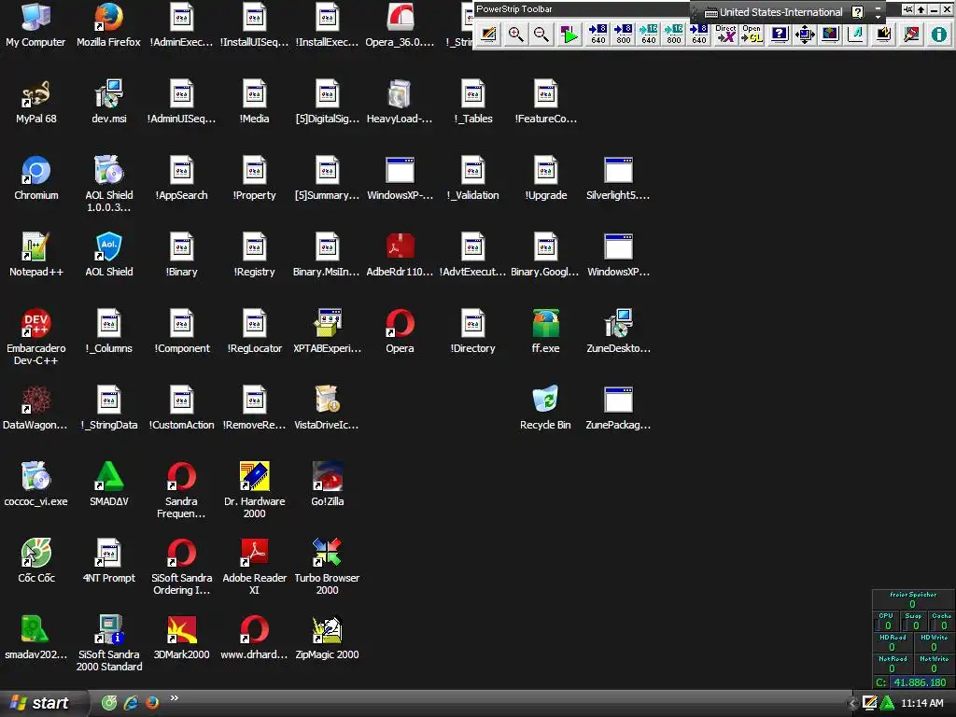The image size is (956, 717).
Task: Select the dev.msi installer file
Action: point(109,101)
